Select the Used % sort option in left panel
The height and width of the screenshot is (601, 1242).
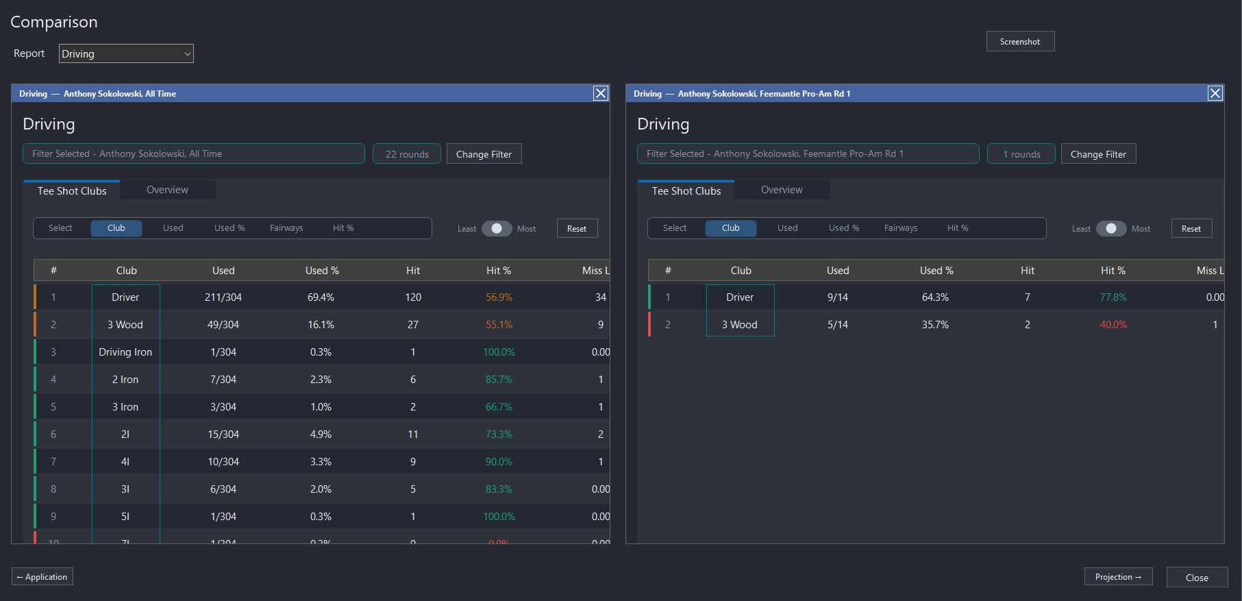229,228
